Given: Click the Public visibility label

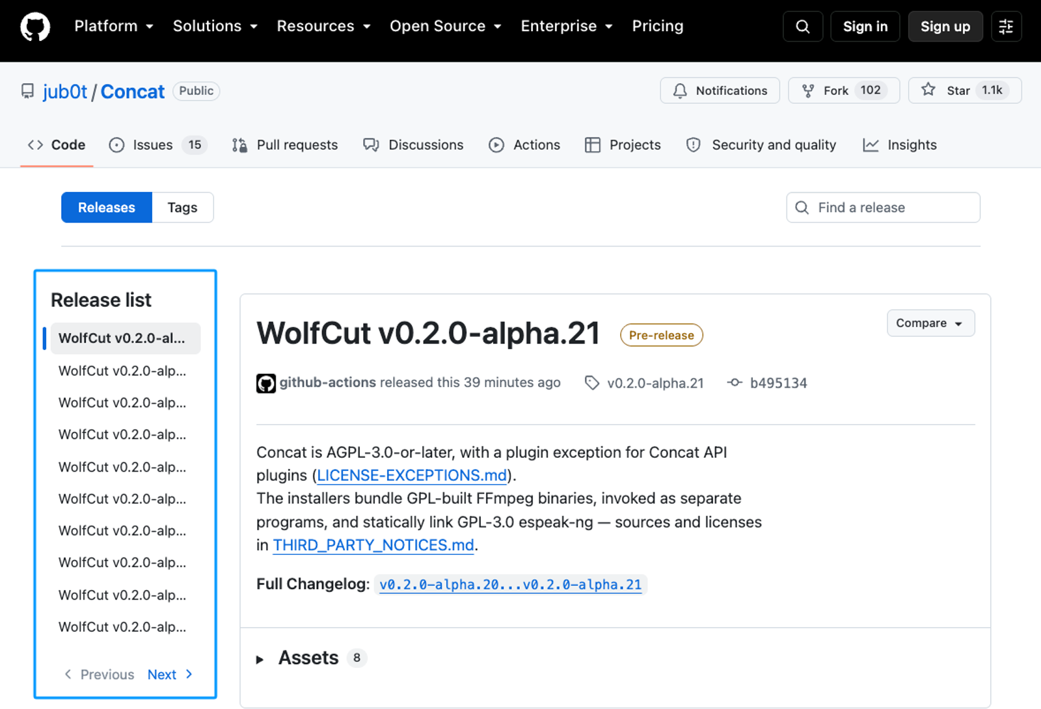Looking at the screenshot, I should (x=196, y=91).
